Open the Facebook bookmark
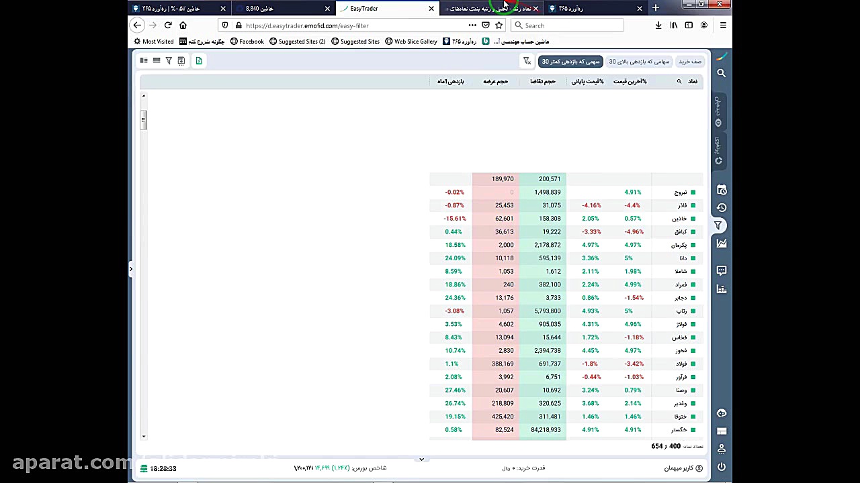 (247, 42)
